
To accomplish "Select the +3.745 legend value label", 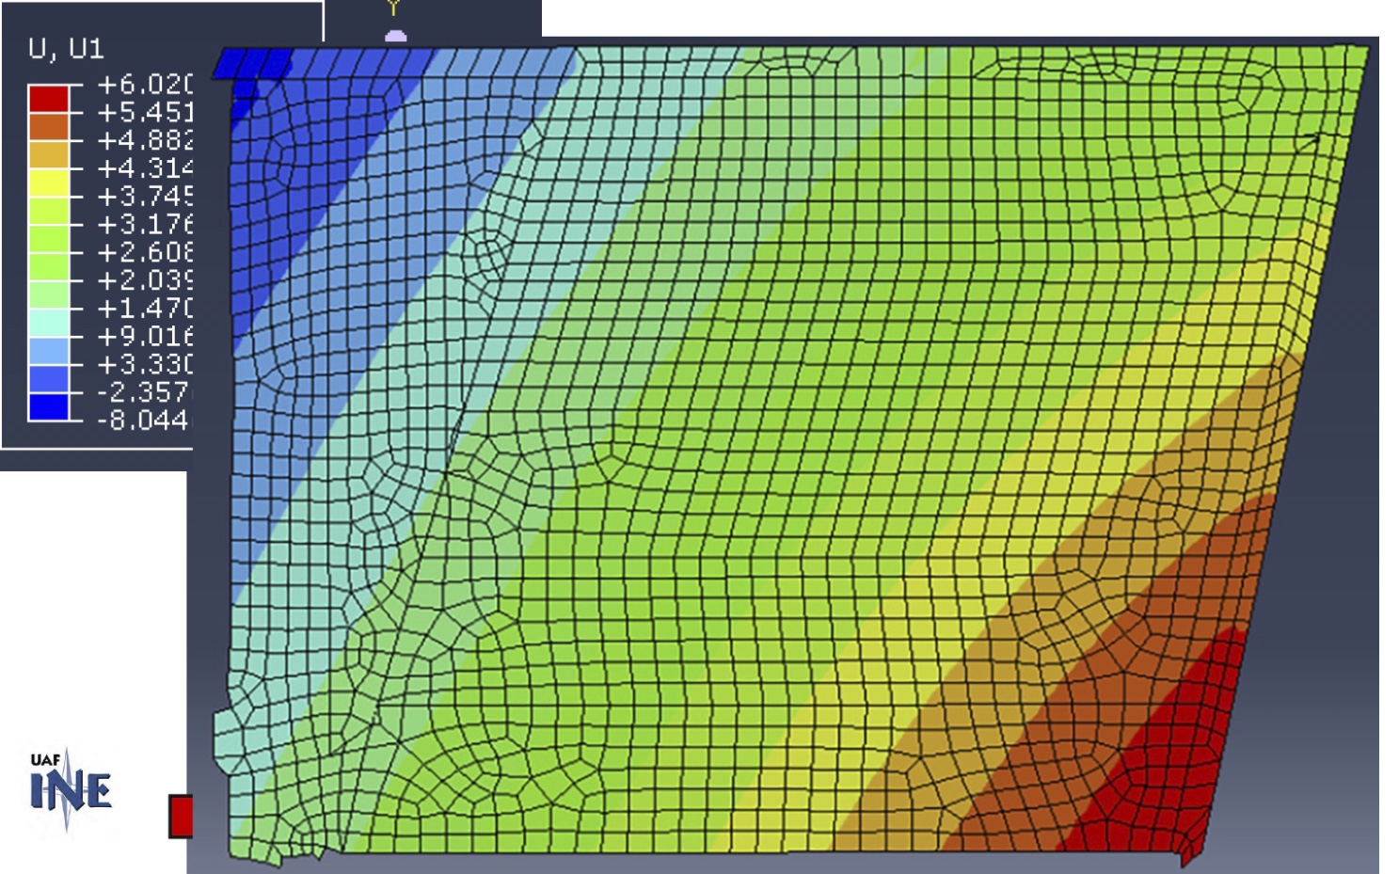I will (x=144, y=197).
